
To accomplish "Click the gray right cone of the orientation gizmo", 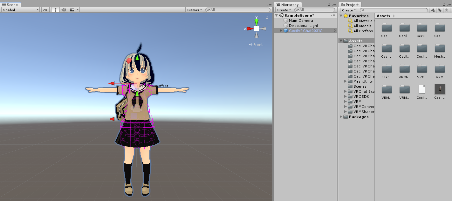I will click(x=263, y=28).
